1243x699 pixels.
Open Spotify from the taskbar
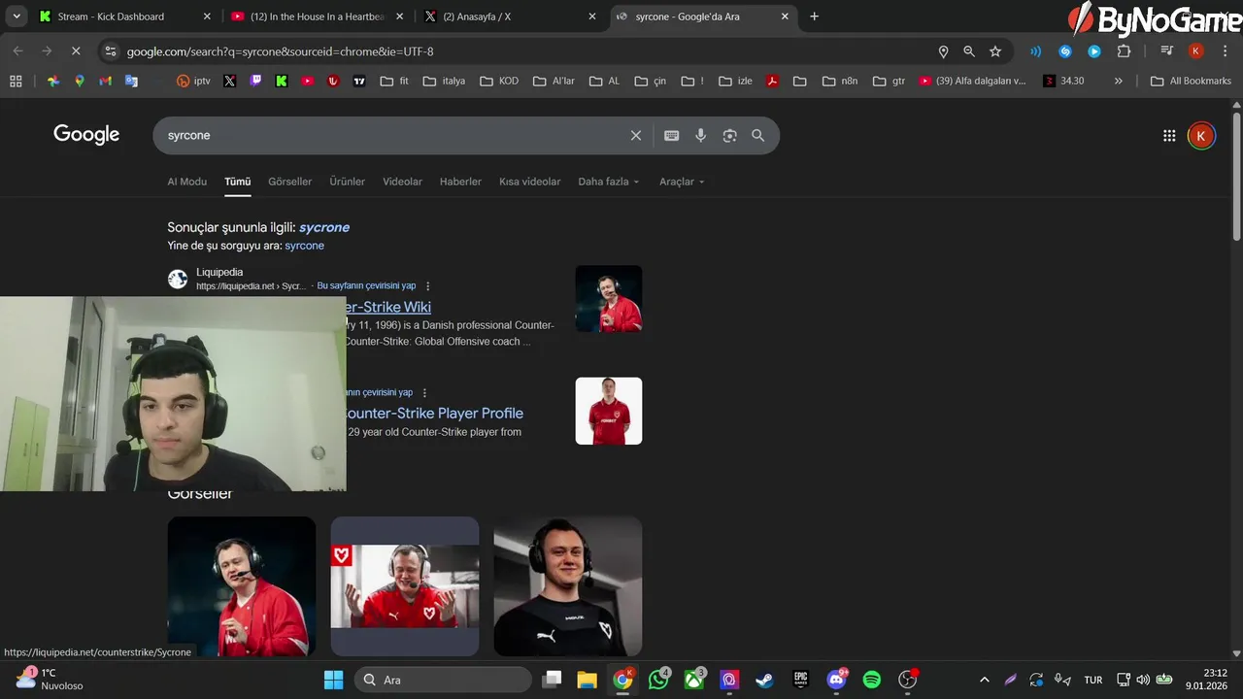(872, 680)
